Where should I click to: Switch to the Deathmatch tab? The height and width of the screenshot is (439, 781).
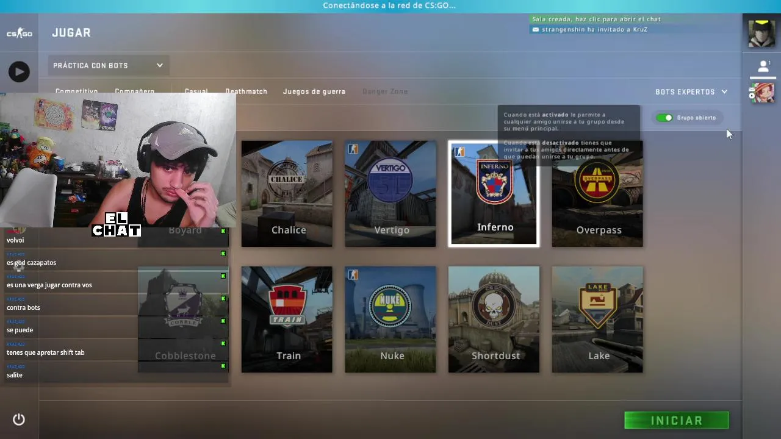[x=246, y=91]
